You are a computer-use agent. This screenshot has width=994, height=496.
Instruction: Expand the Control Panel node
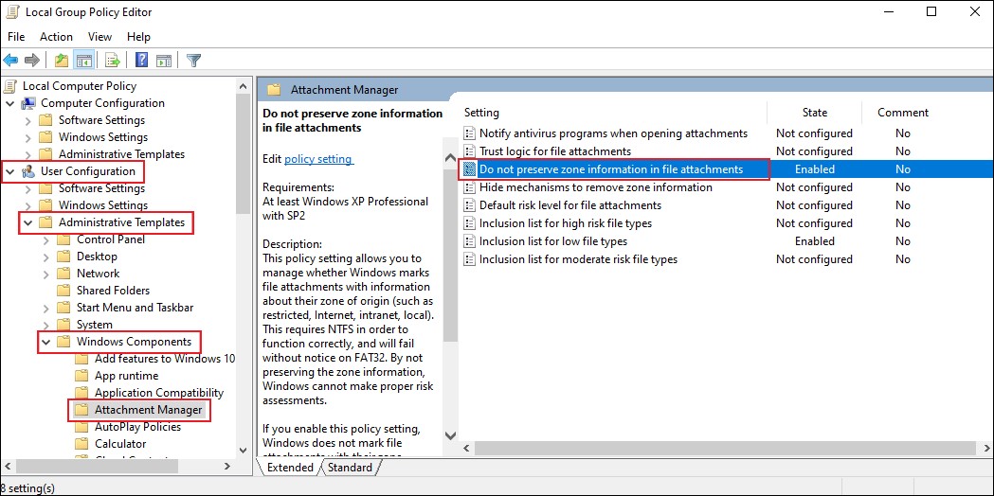click(45, 239)
